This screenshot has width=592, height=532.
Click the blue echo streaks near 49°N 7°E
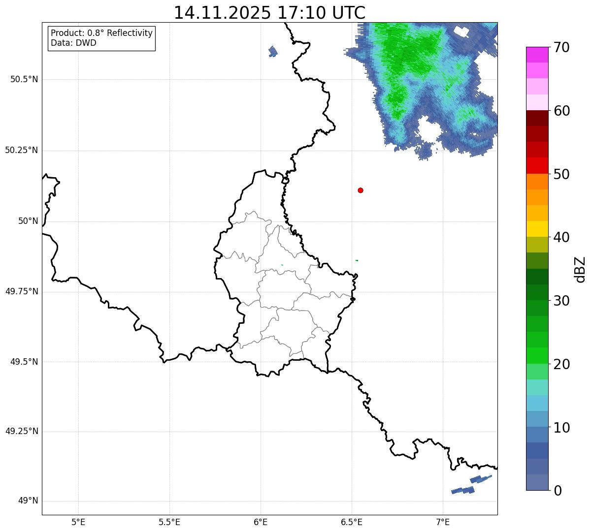click(x=471, y=485)
